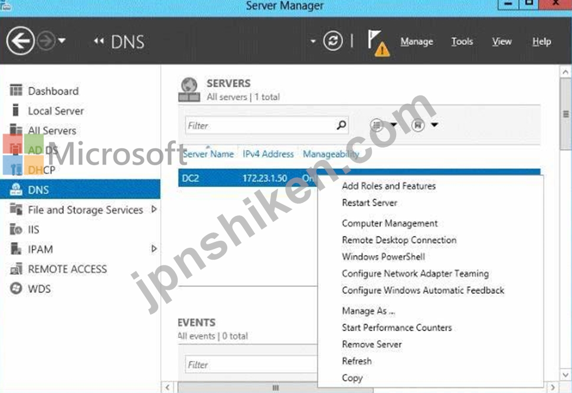Screen dimensions: 572x393
Task: Click the horizontal scrollbar left arrow
Action: [x=168, y=387]
